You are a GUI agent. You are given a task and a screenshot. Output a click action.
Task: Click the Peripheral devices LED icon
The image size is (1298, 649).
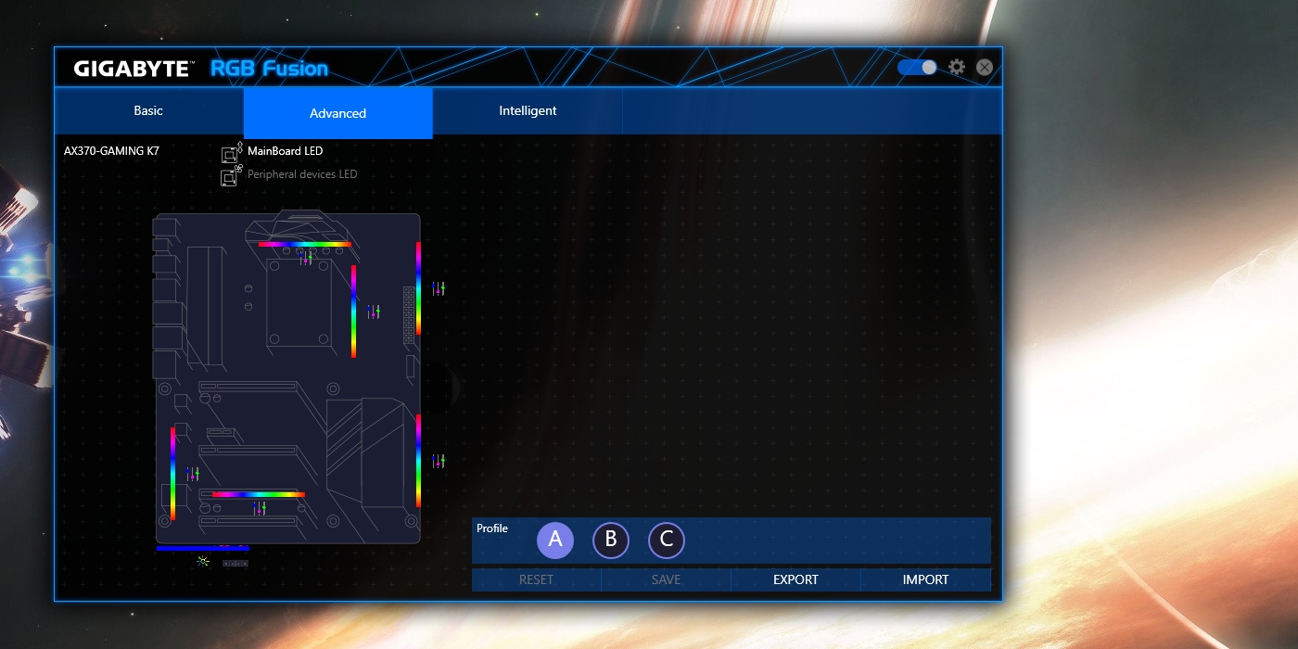pyautogui.click(x=232, y=175)
